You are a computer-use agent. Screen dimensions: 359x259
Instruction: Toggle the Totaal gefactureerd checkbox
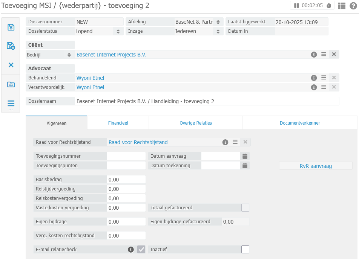[245, 208]
